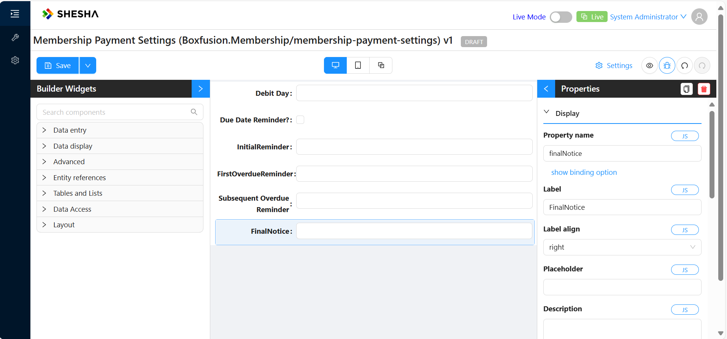The width and height of the screenshot is (727, 339).
Task: Collapse the Builder Widgets panel
Action: (201, 89)
